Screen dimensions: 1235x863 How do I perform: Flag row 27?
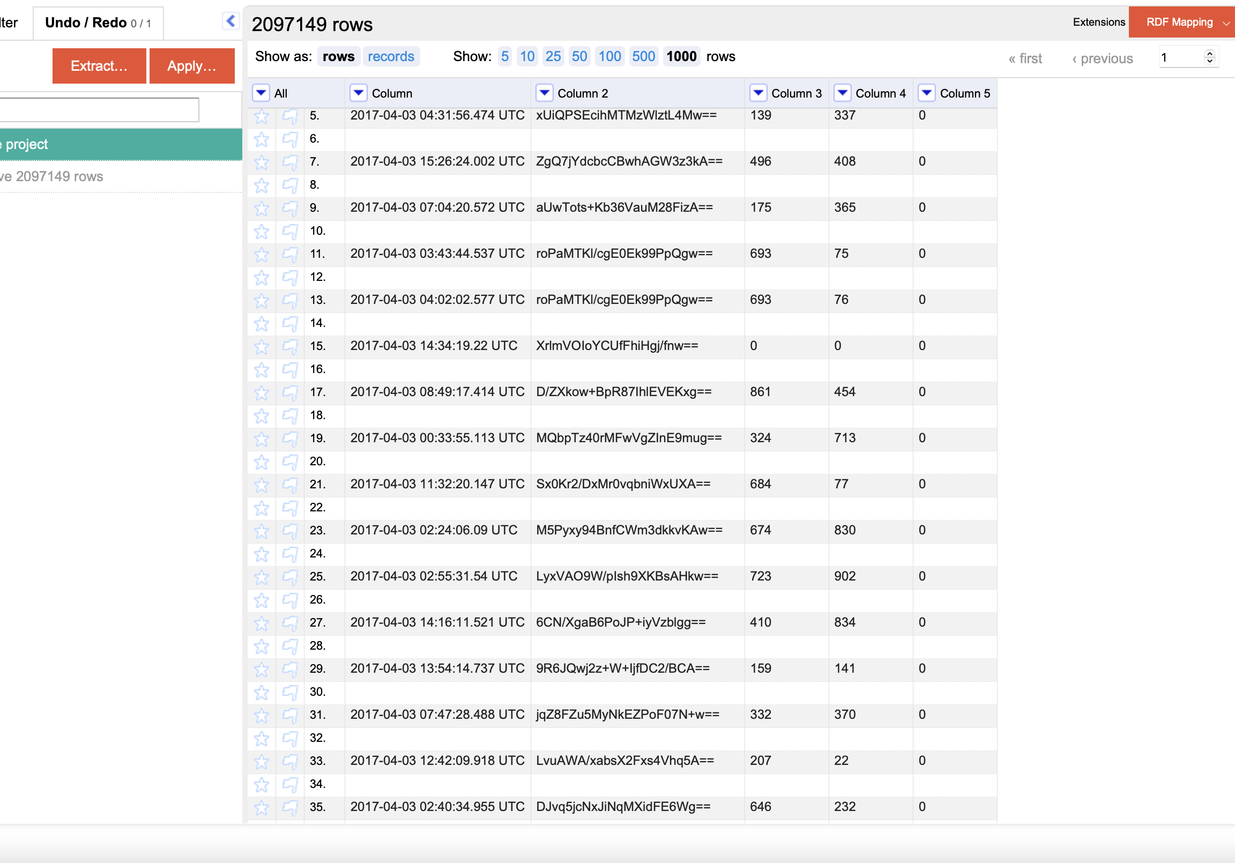click(290, 622)
